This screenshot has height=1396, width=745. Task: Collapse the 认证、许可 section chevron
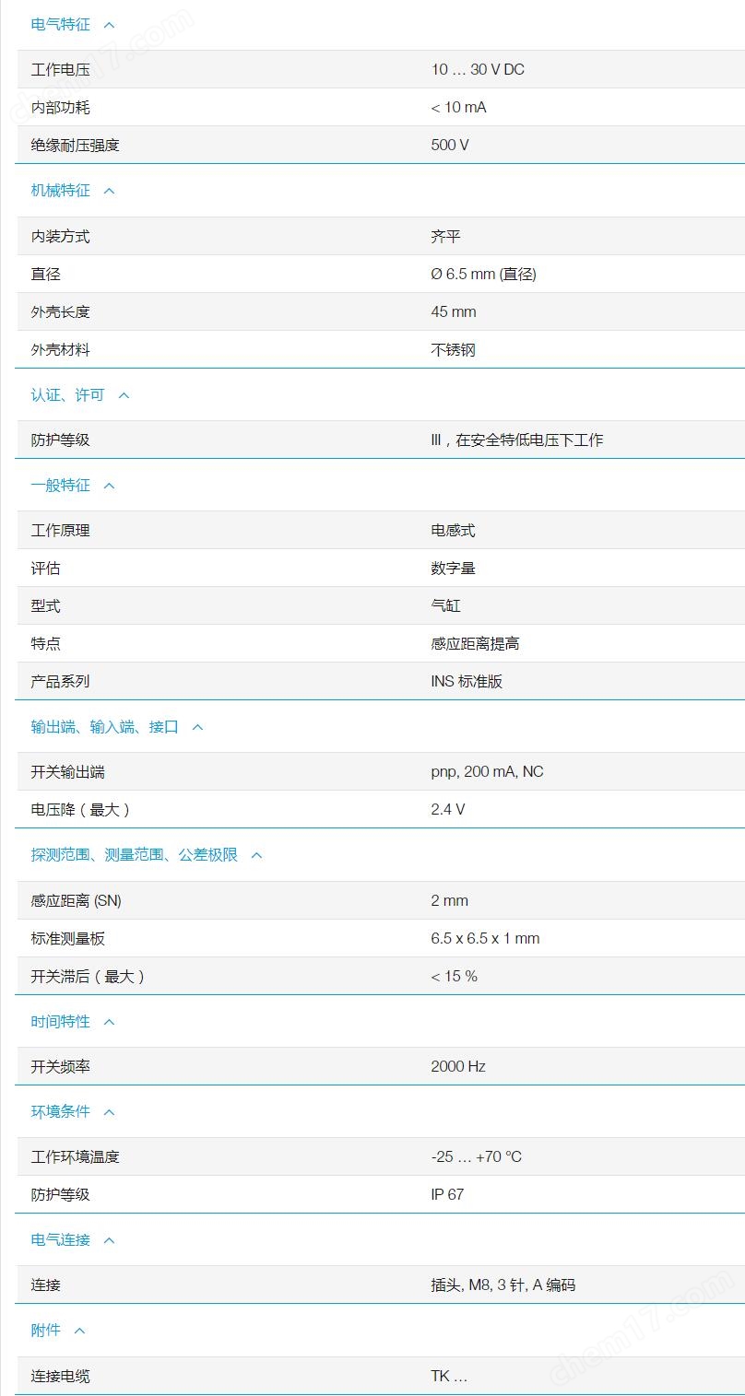[124, 395]
